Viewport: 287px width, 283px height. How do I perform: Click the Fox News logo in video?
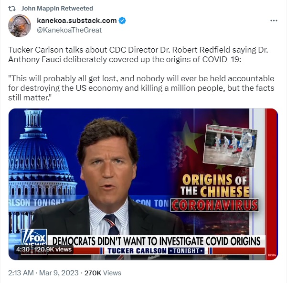tap(34, 239)
